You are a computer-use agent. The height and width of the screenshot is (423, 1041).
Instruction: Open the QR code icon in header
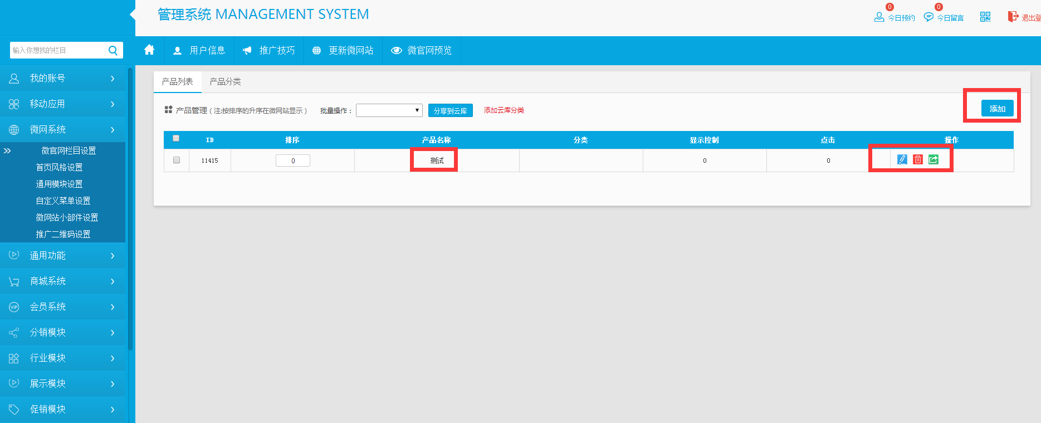985,17
